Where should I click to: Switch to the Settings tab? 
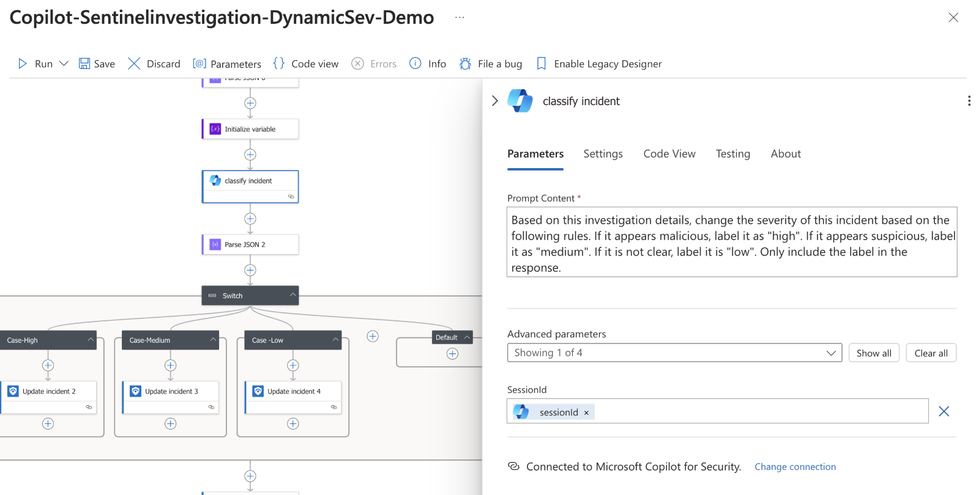(x=603, y=154)
